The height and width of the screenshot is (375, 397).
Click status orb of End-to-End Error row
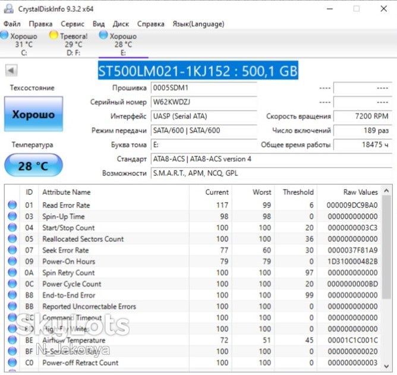[x=12, y=295]
